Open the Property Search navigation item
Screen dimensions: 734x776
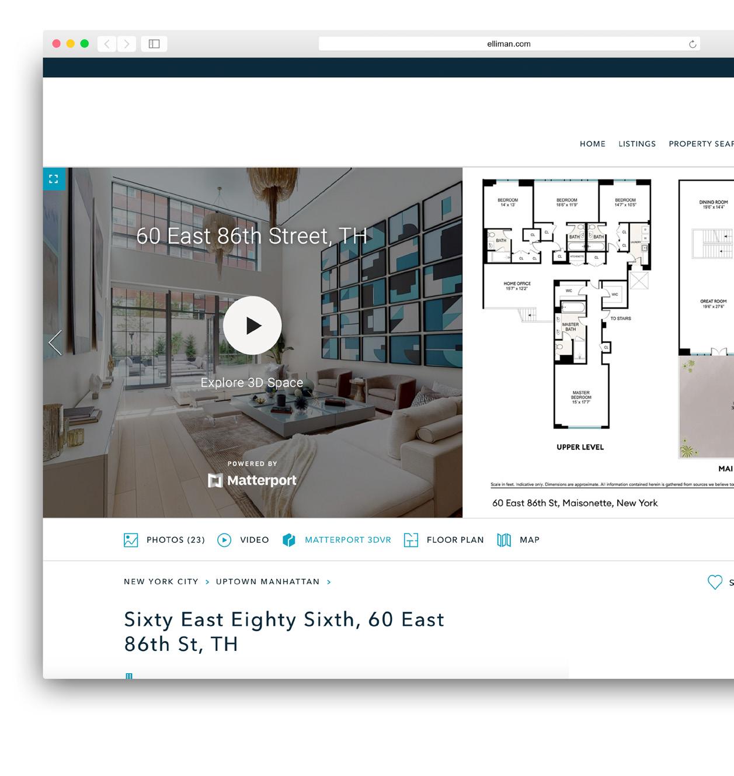pos(701,144)
